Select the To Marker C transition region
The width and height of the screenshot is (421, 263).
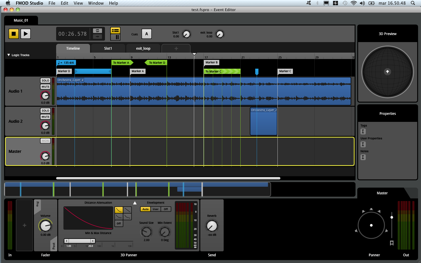pos(222,71)
